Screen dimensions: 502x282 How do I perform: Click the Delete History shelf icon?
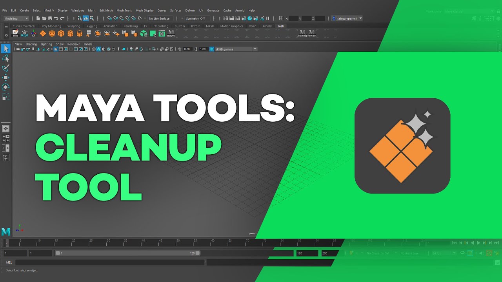[x=15, y=33]
